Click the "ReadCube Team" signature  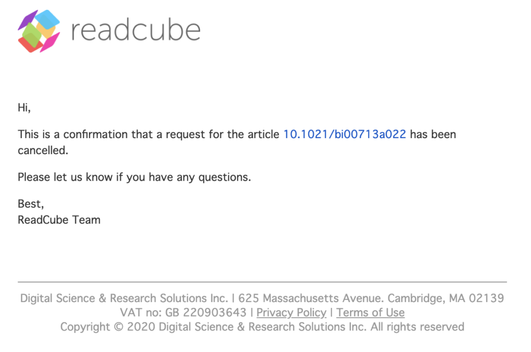pyautogui.click(x=59, y=220)
